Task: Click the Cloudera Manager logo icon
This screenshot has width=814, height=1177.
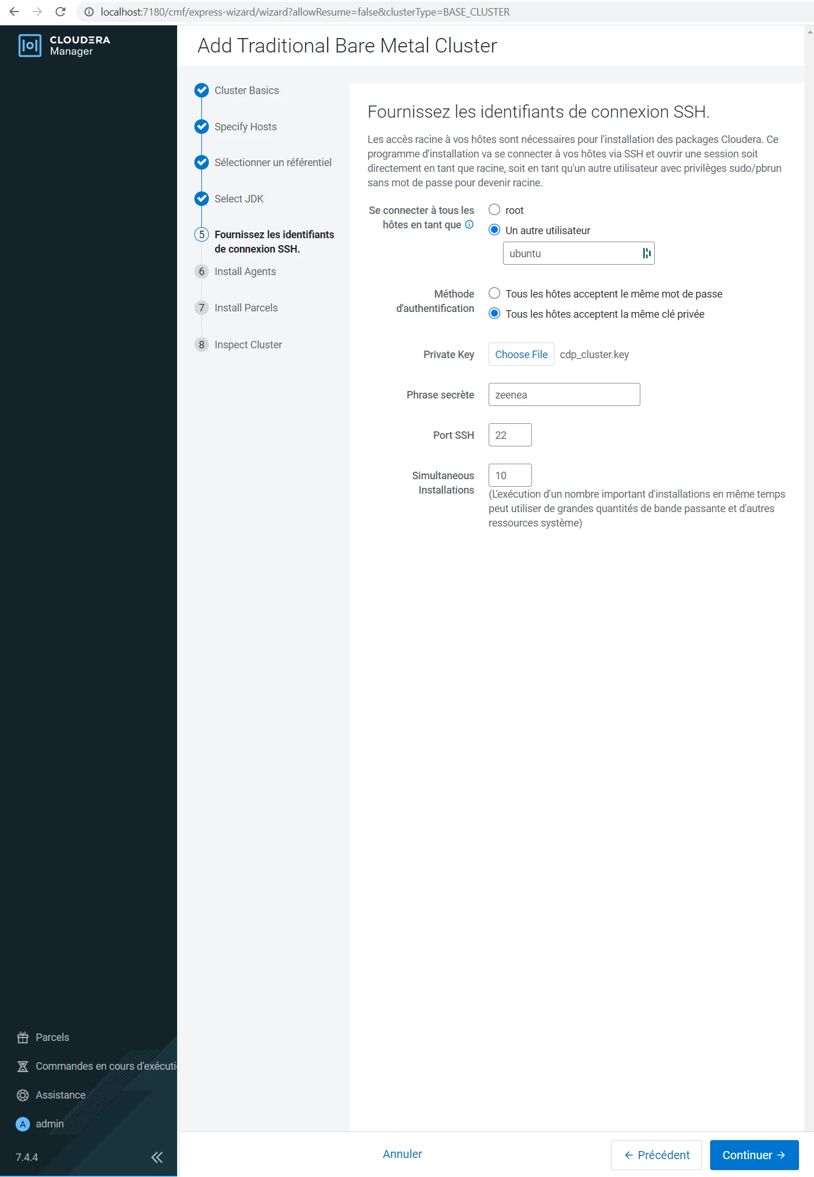Action: click(30, 46)
